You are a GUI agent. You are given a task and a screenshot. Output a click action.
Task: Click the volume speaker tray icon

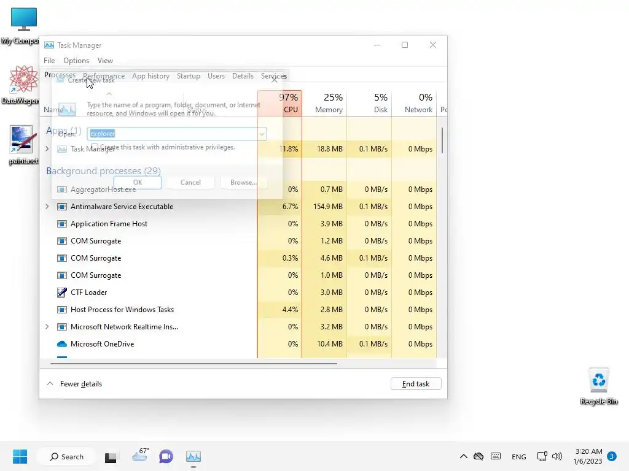tap(557, 456)
